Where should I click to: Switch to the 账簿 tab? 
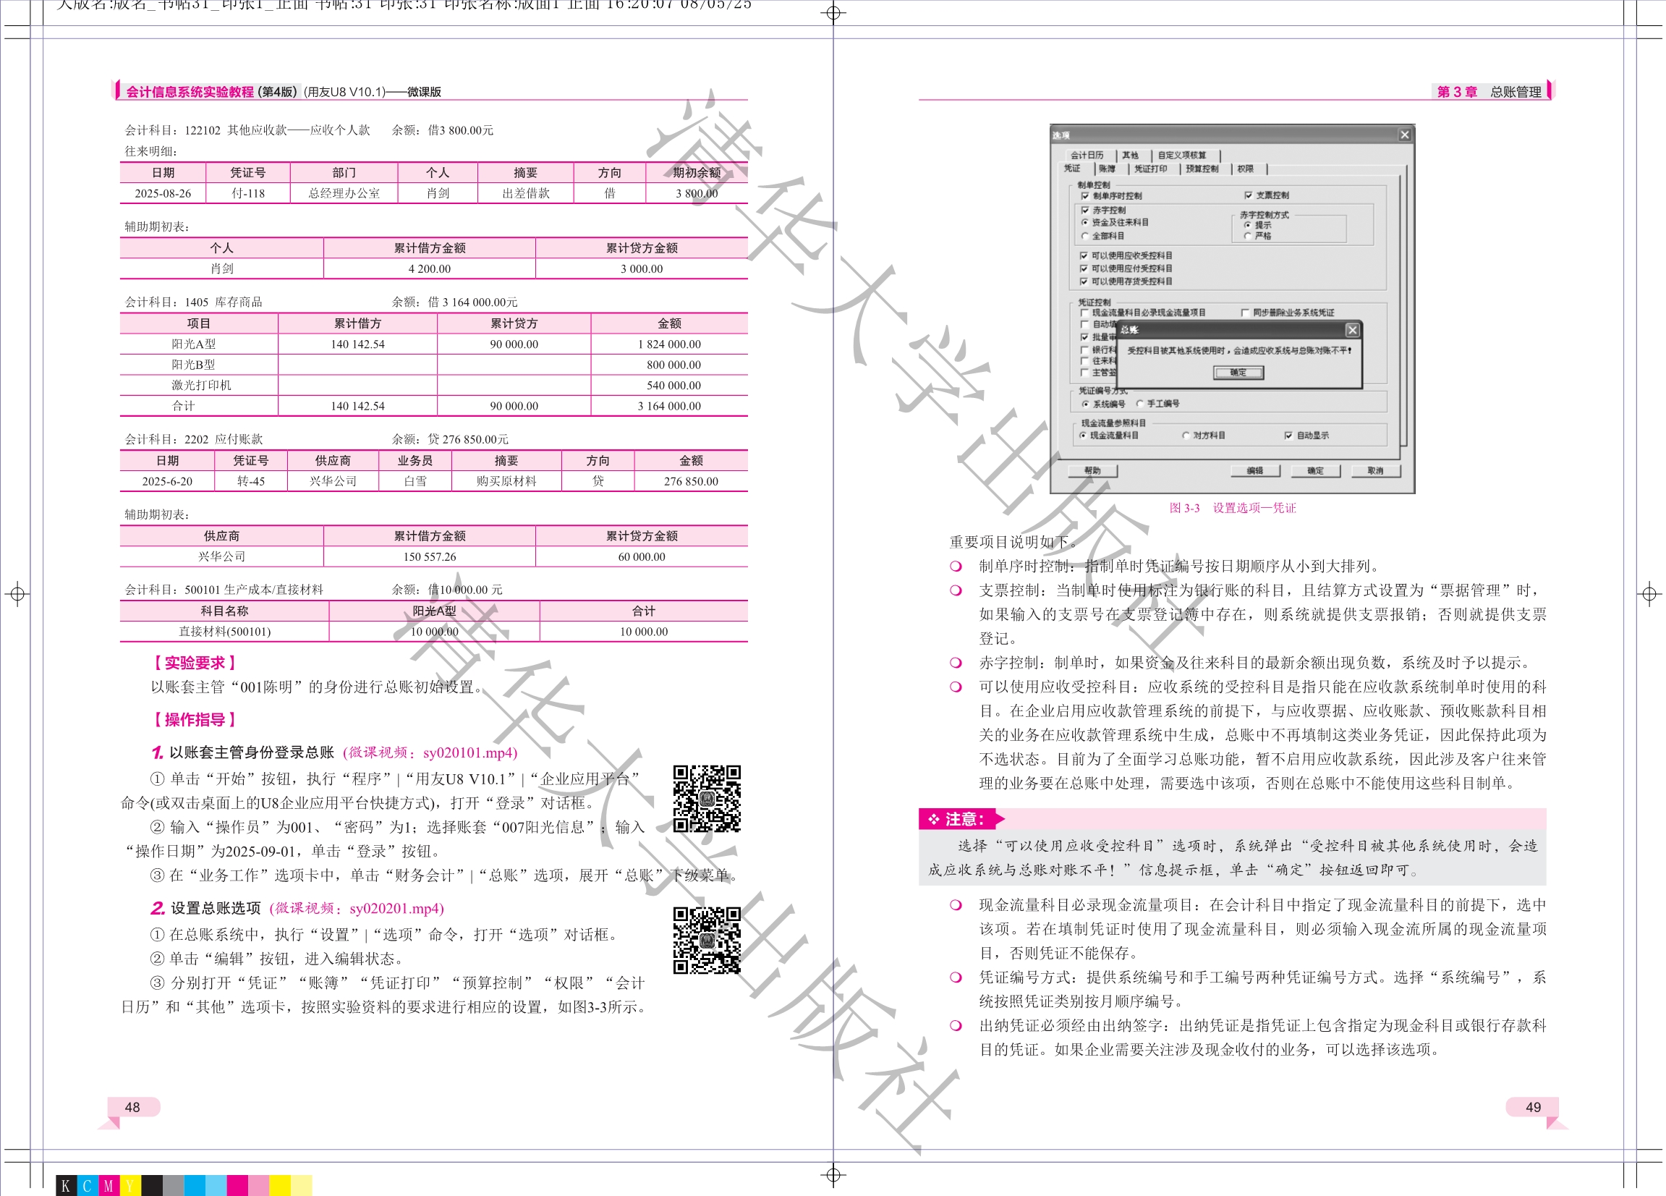(1106, 169)
